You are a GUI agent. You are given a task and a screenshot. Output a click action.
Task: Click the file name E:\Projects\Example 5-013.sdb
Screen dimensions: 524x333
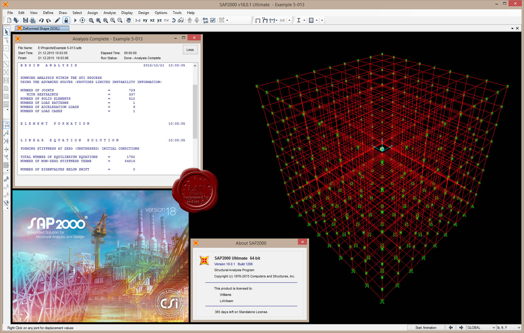coord(60,48)
